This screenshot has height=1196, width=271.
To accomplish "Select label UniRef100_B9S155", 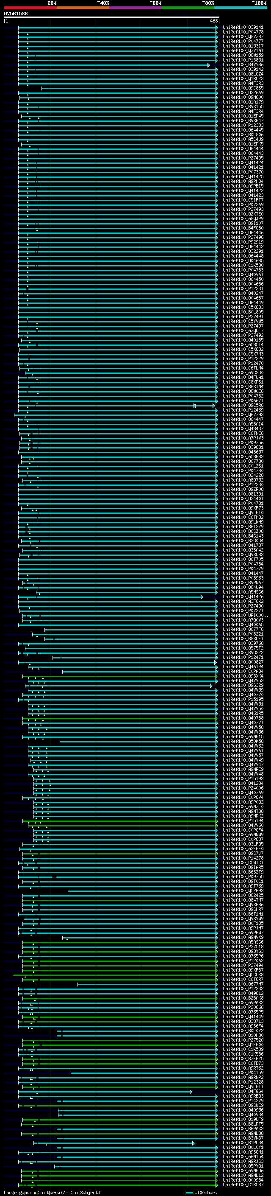I will click(243, 107).
